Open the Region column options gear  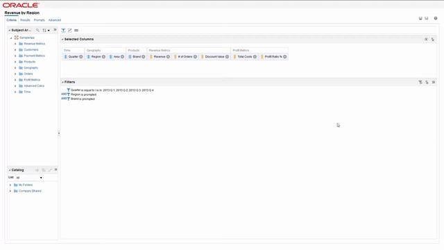point(103,57)
